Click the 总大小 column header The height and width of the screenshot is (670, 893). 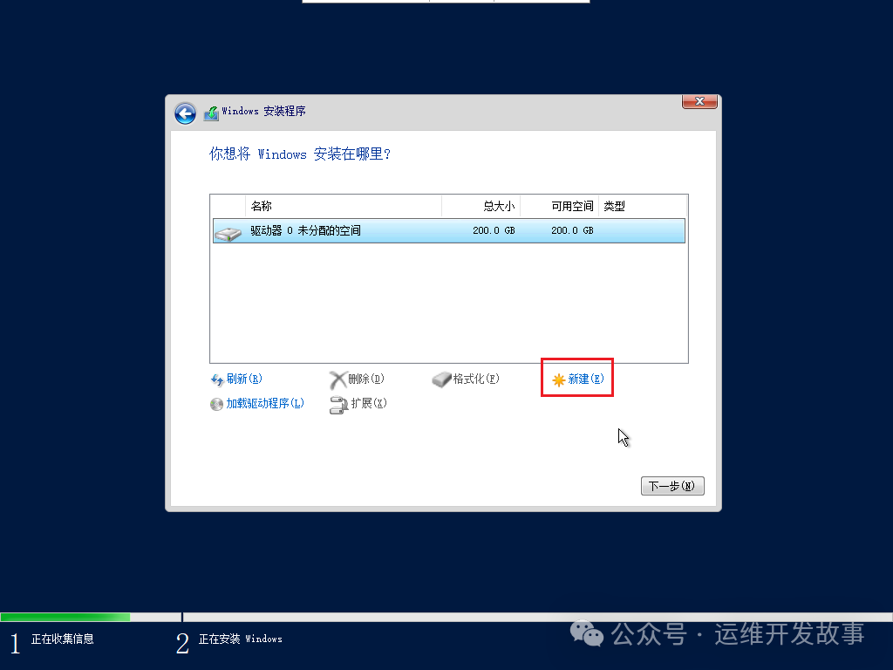click(x=498, y=206)
